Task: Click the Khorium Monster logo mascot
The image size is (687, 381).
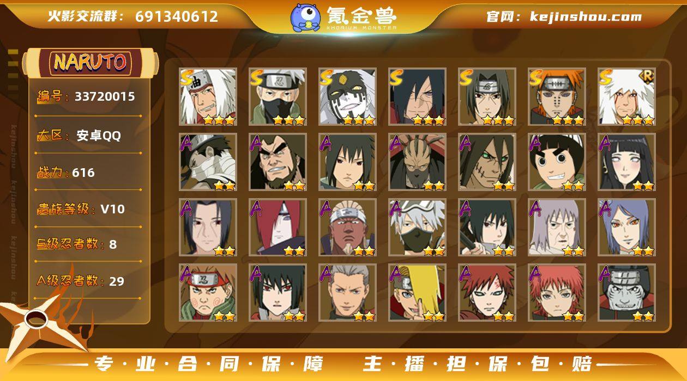Action: (305, 17)
